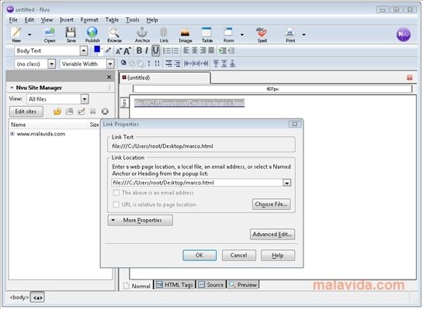Open the Body Text paragraph format dropdown
This screenshot has width=423, height=309.
[x=84, y=50]
